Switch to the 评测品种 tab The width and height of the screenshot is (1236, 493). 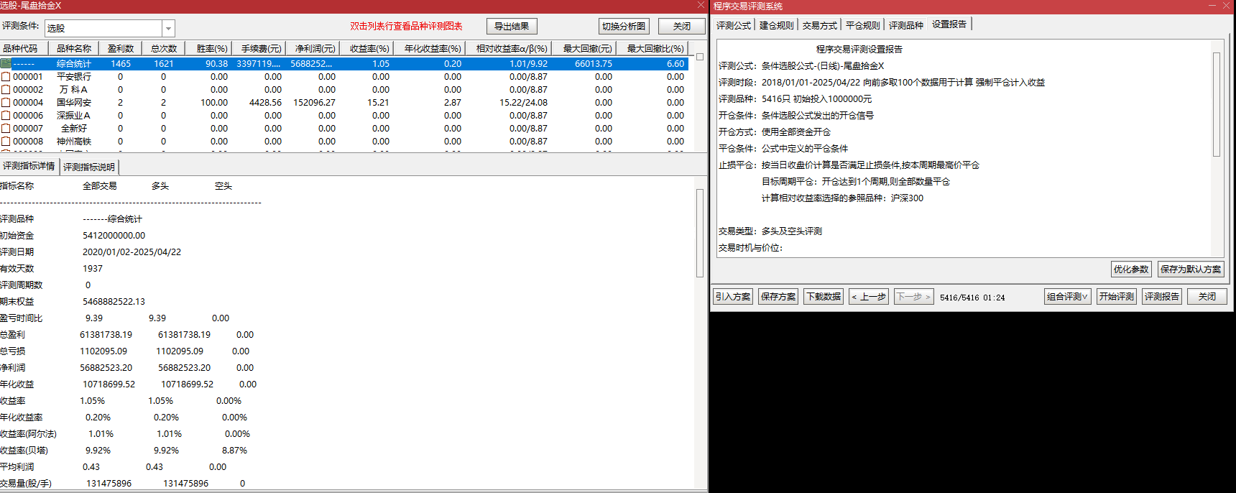click(x=906, y=25)
